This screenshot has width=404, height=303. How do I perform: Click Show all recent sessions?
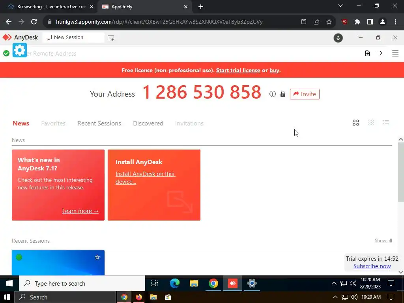[383, 241]
